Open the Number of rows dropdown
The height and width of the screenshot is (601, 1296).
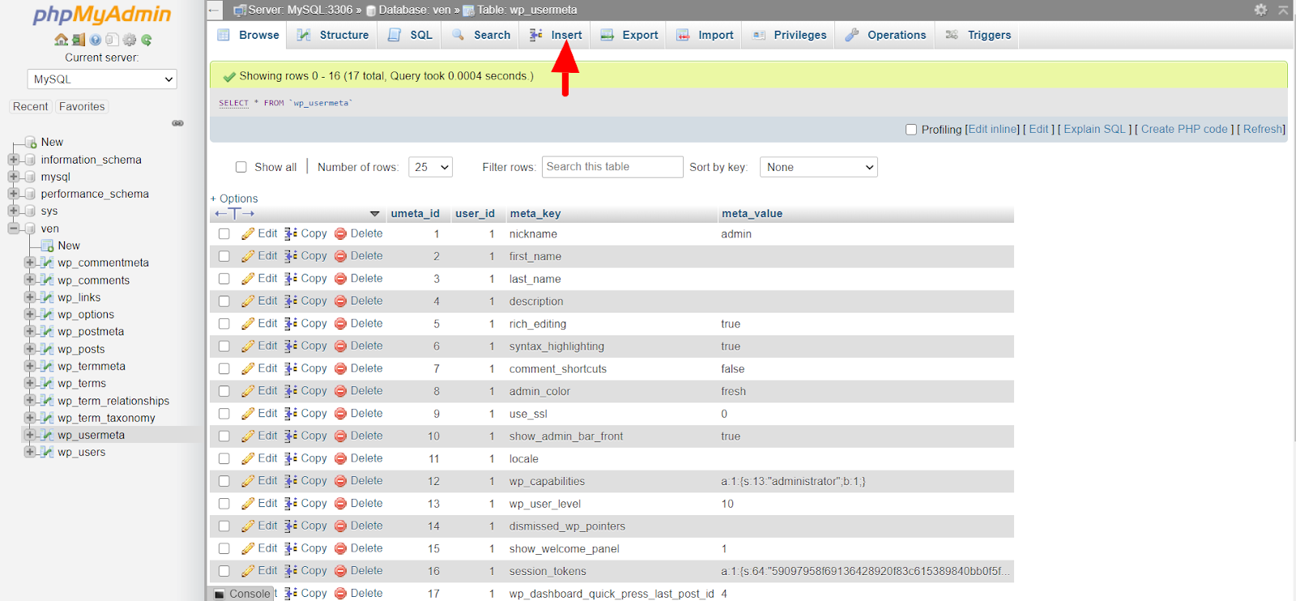pyautogui.click(x=430, y=167)
